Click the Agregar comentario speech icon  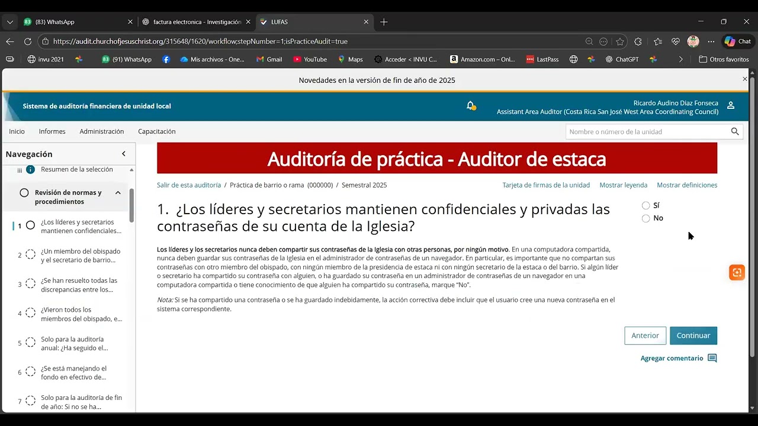point(712,359)
